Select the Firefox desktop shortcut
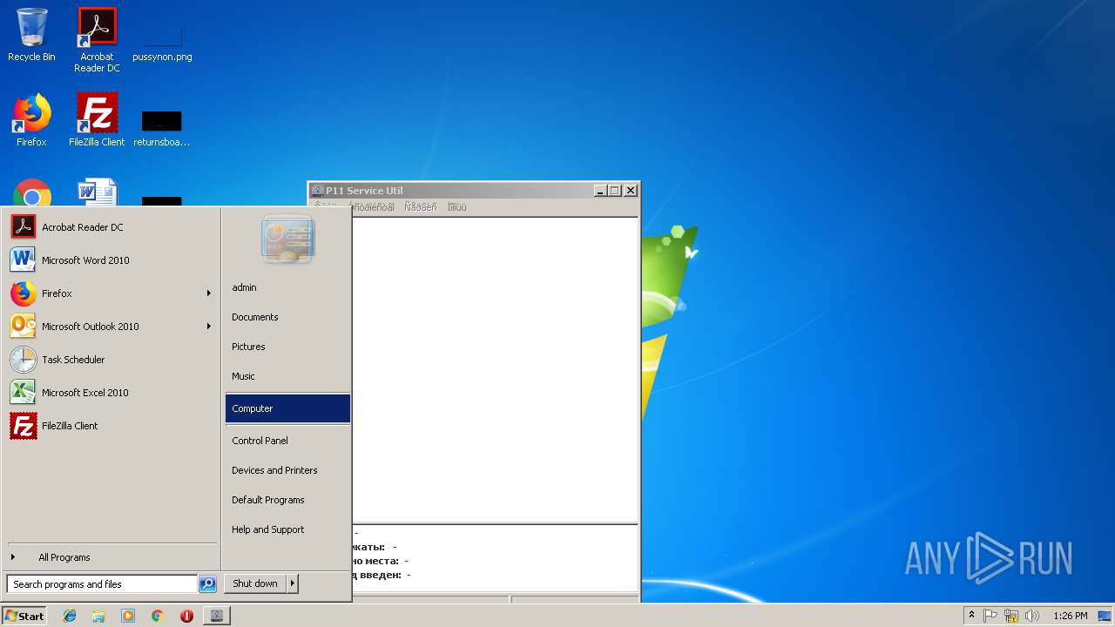Image resolution: width=1115 pixels, height=627 pixels. (31, 120)
